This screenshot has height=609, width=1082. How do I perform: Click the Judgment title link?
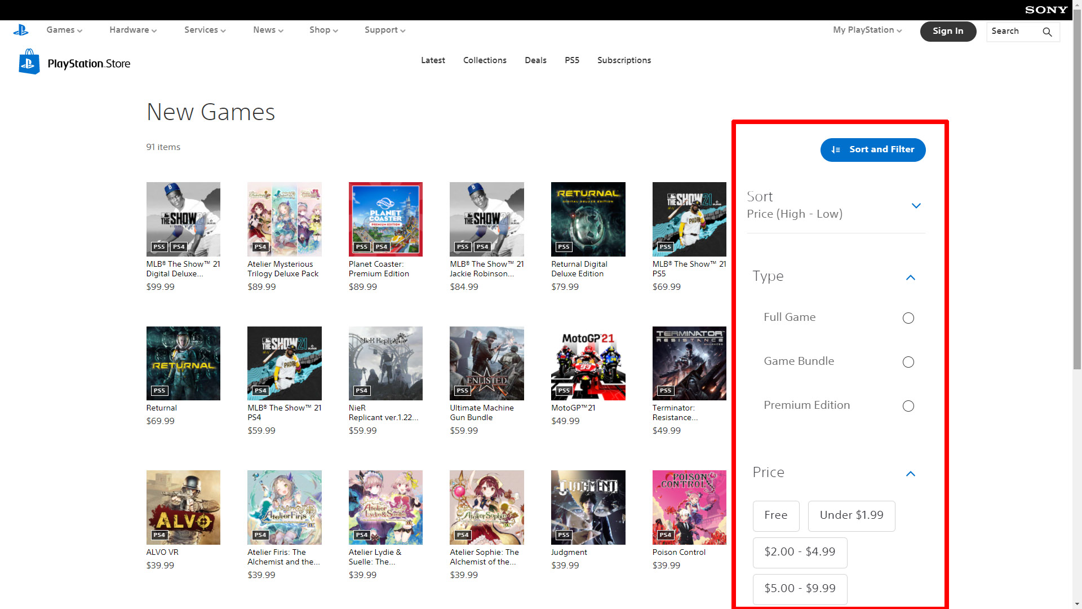click(569, 553)
